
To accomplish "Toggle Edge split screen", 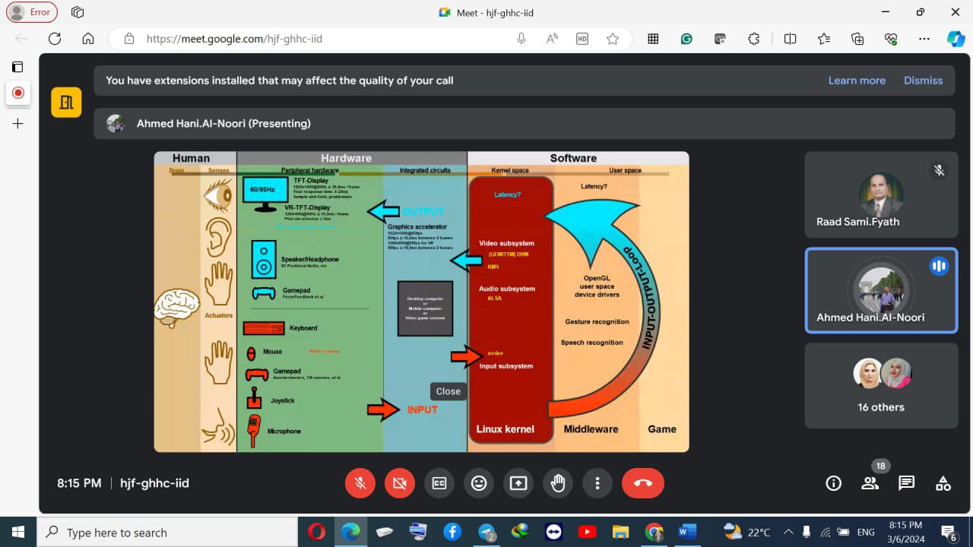I will tap(791, 39).
